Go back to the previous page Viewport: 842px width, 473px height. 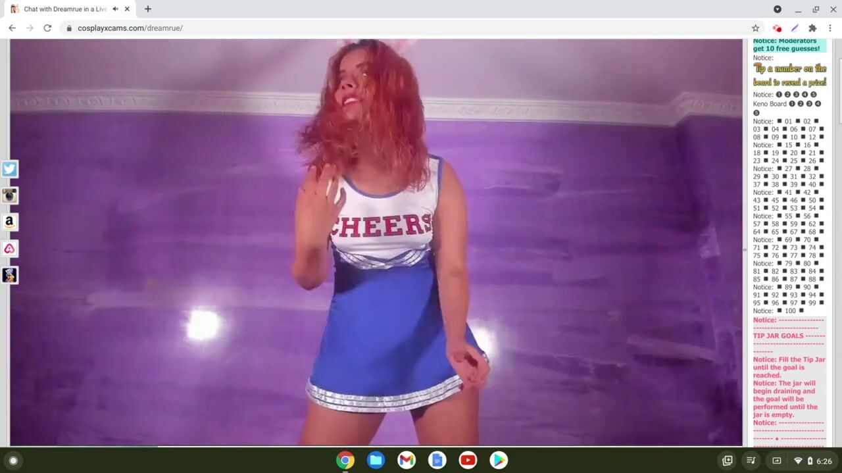(x=12, y=28)
